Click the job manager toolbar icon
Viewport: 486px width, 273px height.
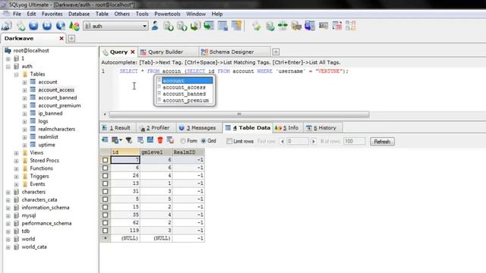pos(323,26)
